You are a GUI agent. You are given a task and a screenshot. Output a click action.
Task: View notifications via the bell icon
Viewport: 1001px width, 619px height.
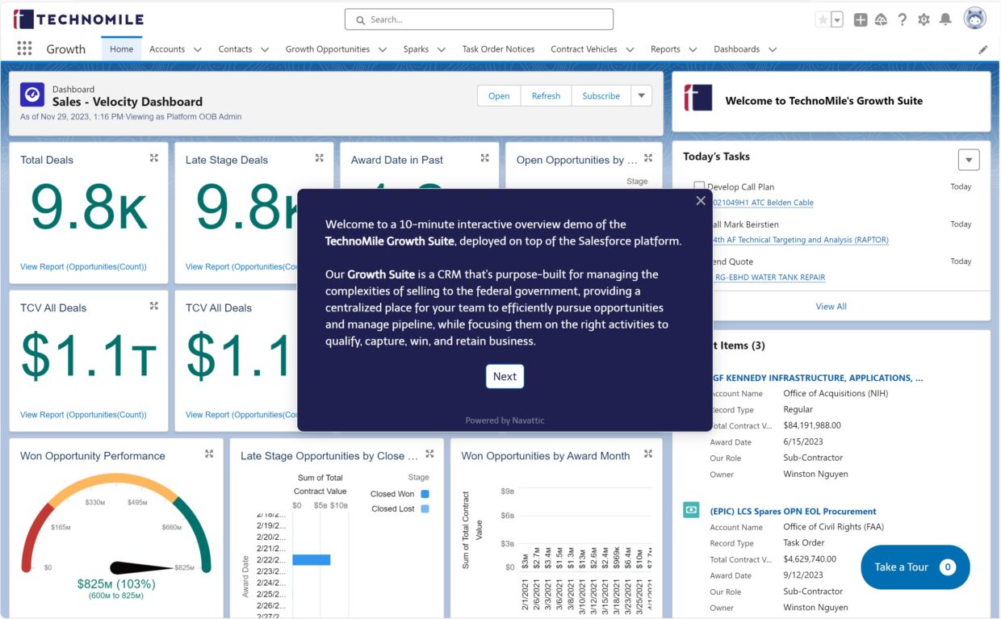[945, 19]
